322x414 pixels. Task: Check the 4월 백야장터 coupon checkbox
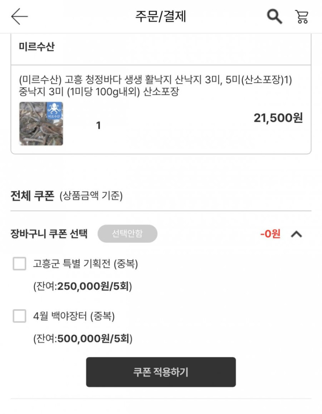pos(19,316)
